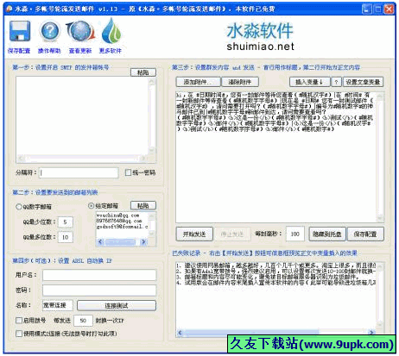Minimize the window
This screenshot has width=399, height=356.
point(366,9)
